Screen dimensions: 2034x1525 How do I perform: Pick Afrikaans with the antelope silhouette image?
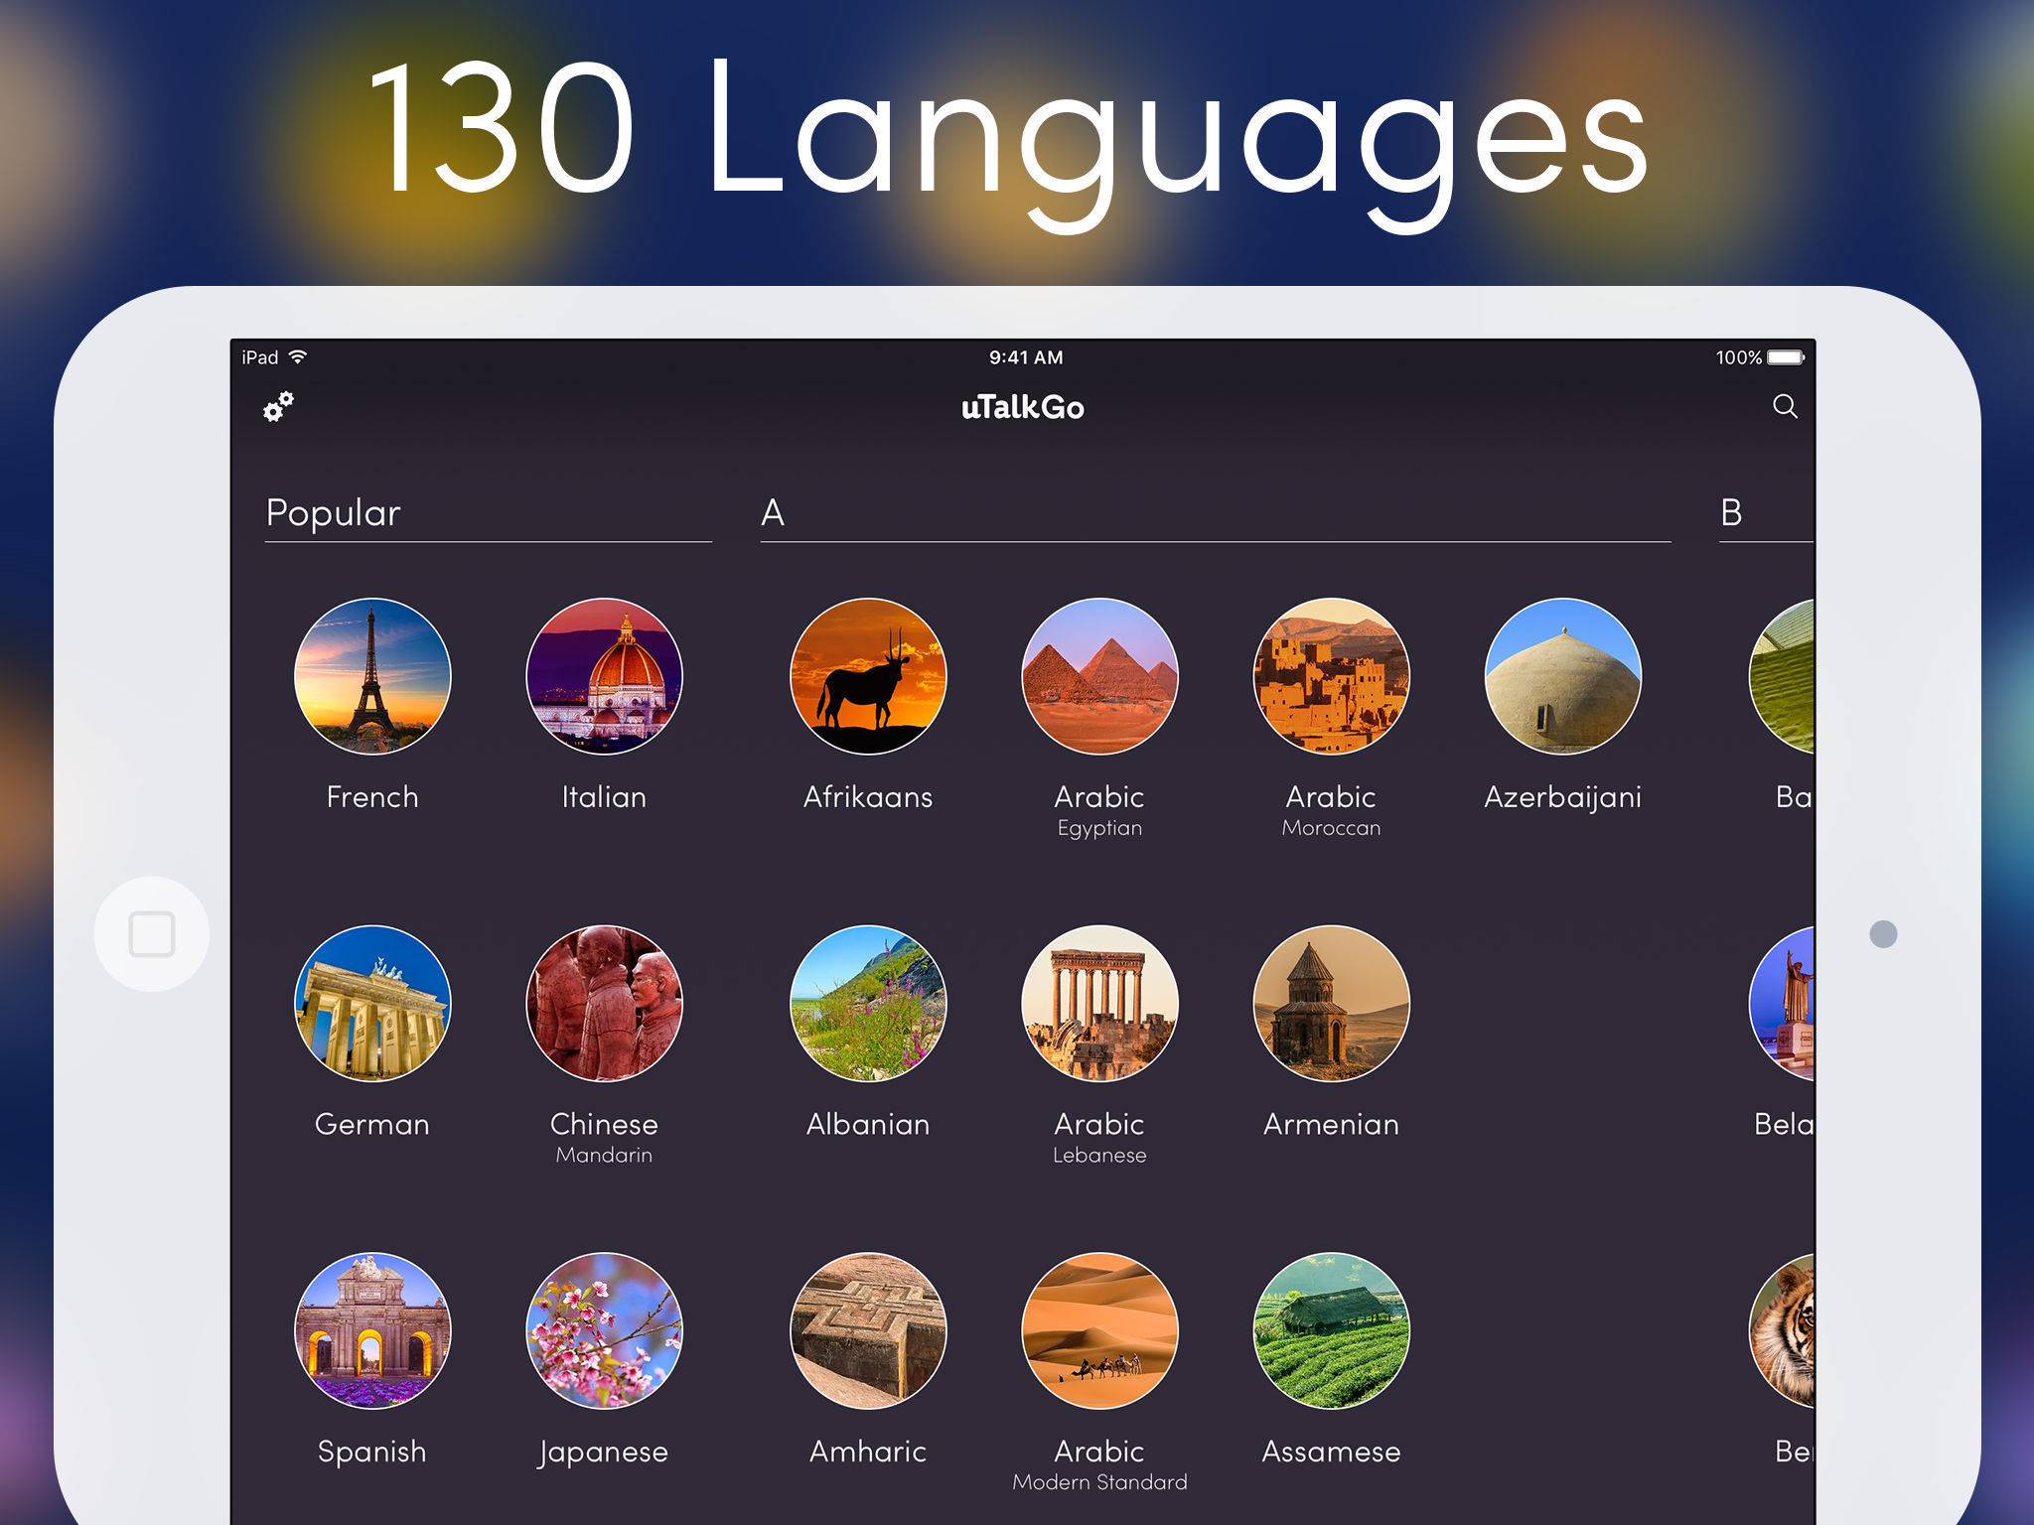868,676
